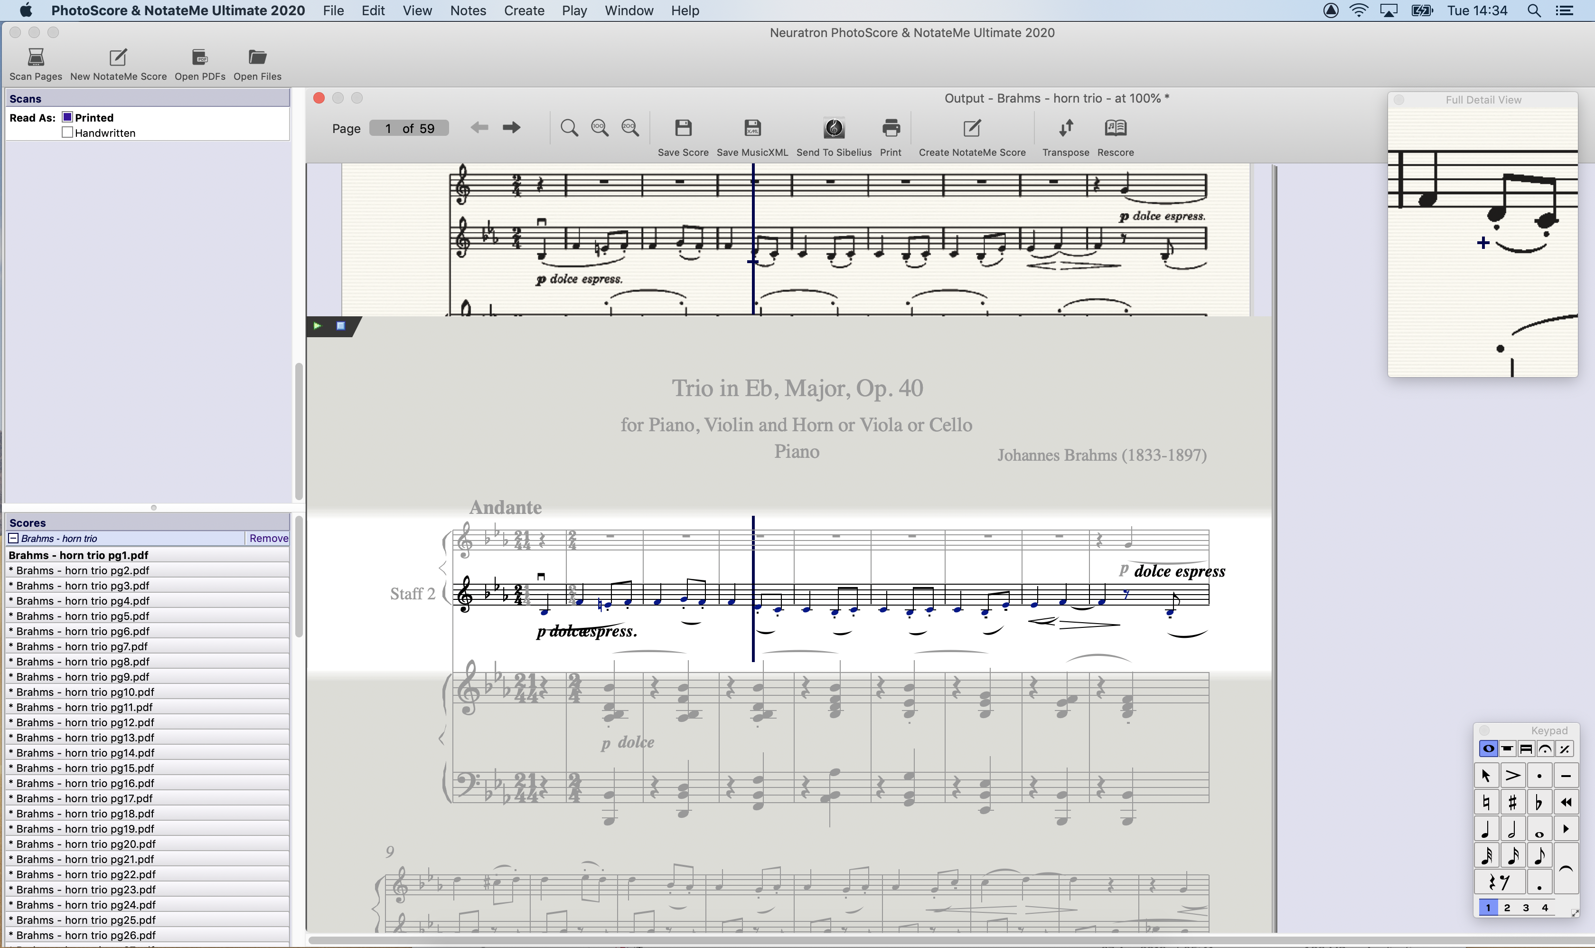Select the whole note on the Keypad

[1539, 829]
